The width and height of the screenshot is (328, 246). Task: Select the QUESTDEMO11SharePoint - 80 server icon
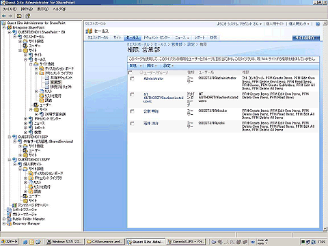point(15,32)
